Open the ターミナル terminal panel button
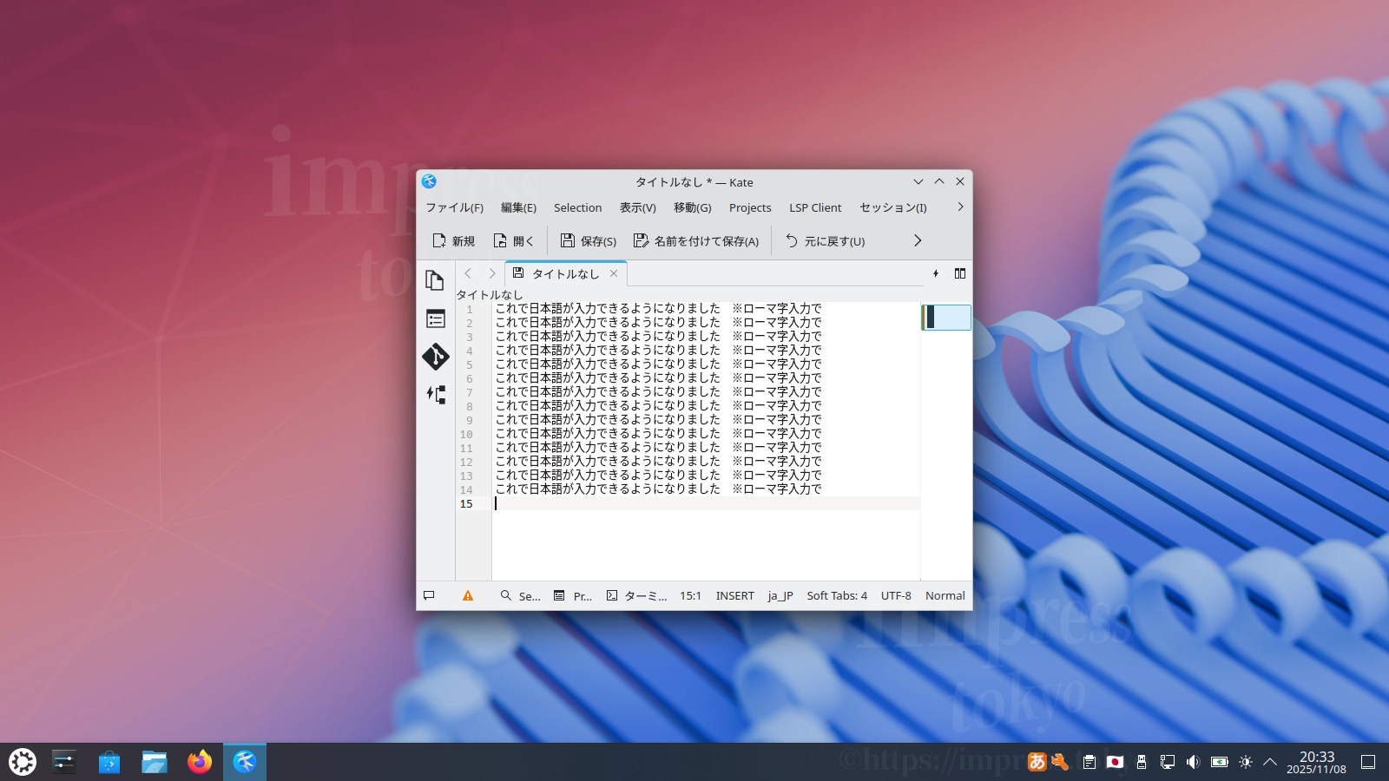This screenshot has width=1389, height=781. coord(636,595)
